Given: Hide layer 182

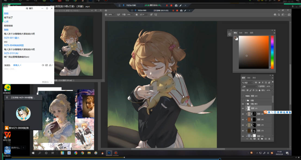Looking at the screenshot, I should point(243,114).
